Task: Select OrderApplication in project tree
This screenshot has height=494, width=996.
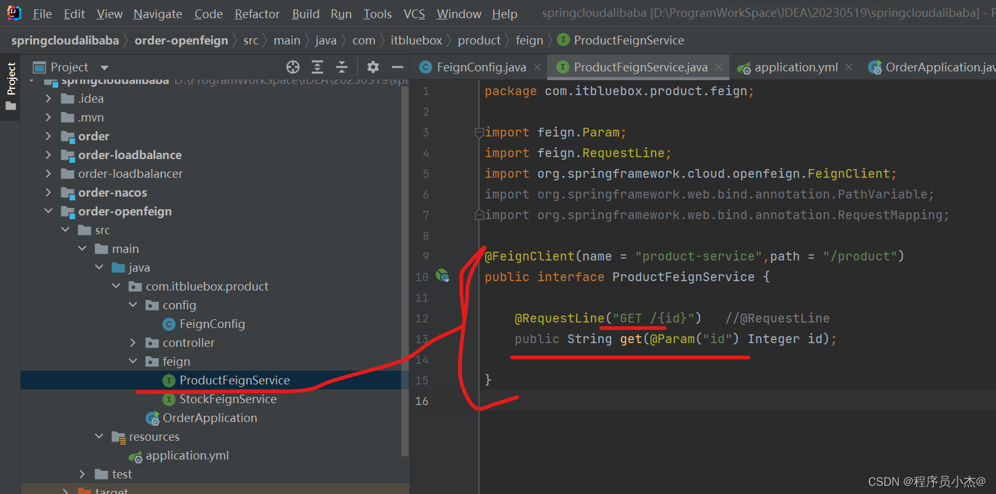Action: [210, 418]
